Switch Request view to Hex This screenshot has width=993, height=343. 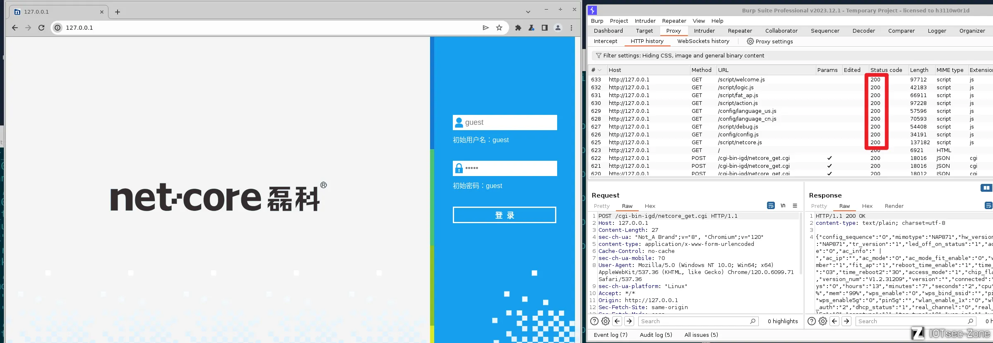pyautogui.click(x=650, y=206)
